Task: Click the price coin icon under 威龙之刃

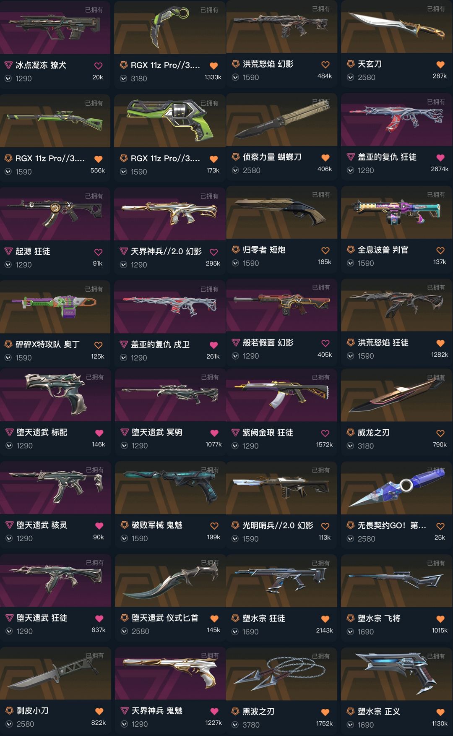Action: 350,446
